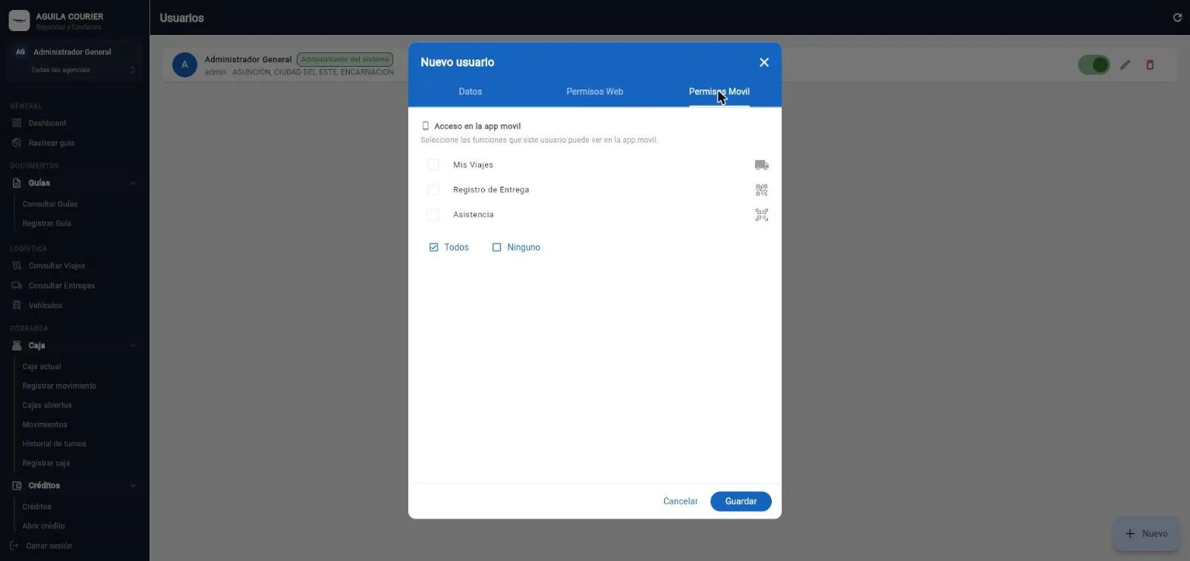The height and width of the screenshot is (561, 1190).
Task: Switch to the Datos tab
Action: click(x=471, y=92)
